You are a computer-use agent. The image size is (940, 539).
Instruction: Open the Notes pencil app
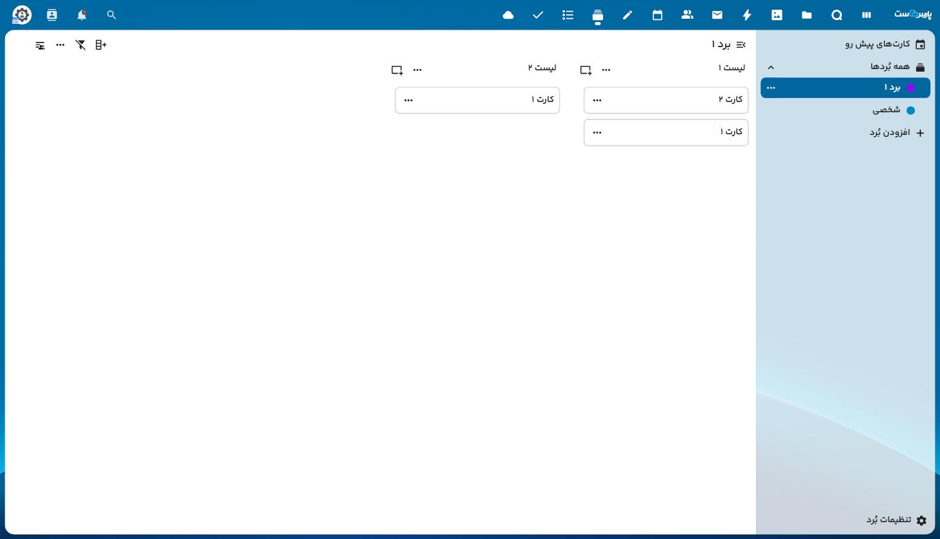[x=628, y=15]
